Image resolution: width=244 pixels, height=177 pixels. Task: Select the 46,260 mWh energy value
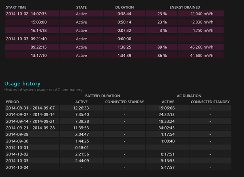(201, 47)
